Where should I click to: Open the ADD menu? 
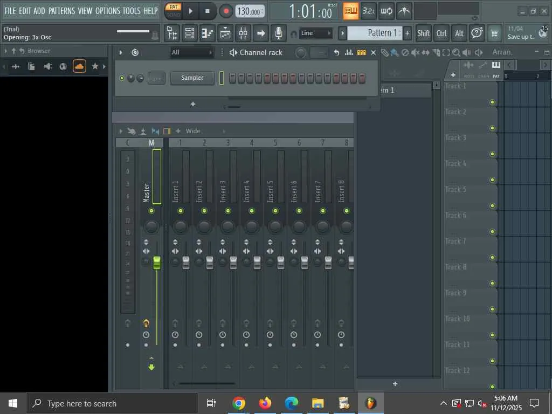click(39, 11)
